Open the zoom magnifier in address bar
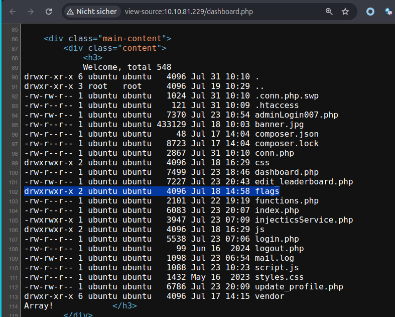The height and width of the screenshot is (317, 395). [329, 11]
